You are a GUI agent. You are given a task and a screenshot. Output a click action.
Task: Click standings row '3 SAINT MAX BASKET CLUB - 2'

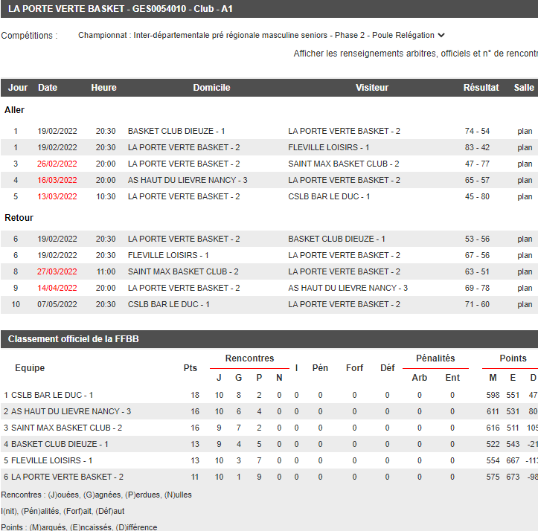pyautogui.click(x=269, y=428)
